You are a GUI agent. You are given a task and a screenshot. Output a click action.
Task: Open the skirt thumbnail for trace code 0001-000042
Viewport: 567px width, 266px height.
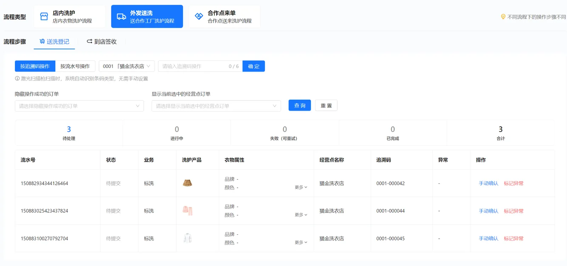coord(187,183)
